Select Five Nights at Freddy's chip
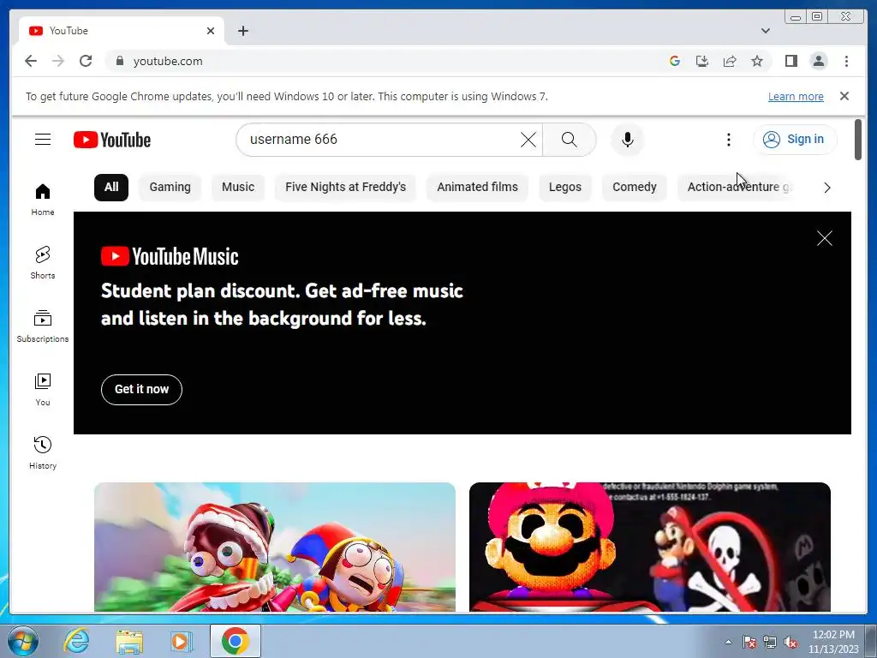 coord(346,187)
